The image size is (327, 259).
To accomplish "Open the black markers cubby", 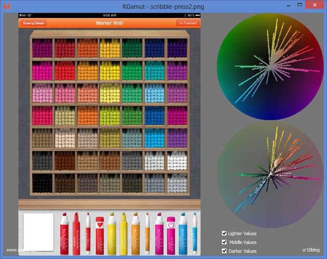I will point(42,183).
